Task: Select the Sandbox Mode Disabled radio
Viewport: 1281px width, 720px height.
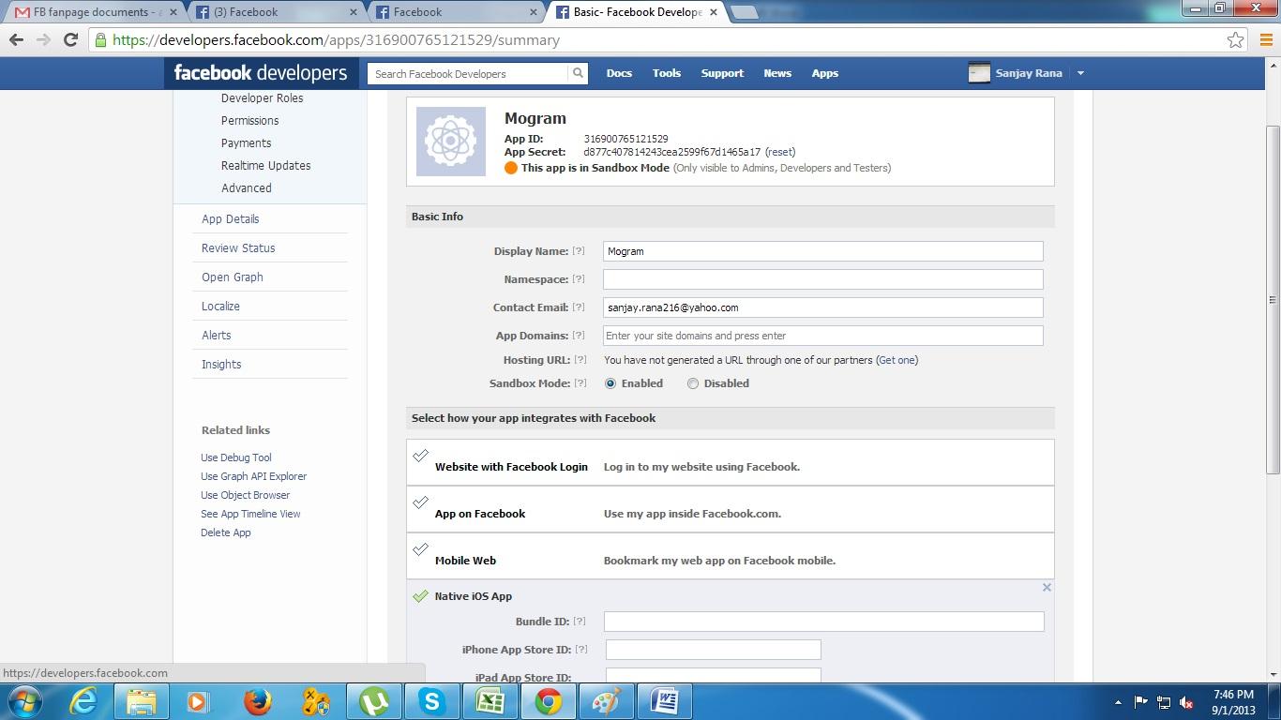Action: pyautogui.click(x=693, y=383)
